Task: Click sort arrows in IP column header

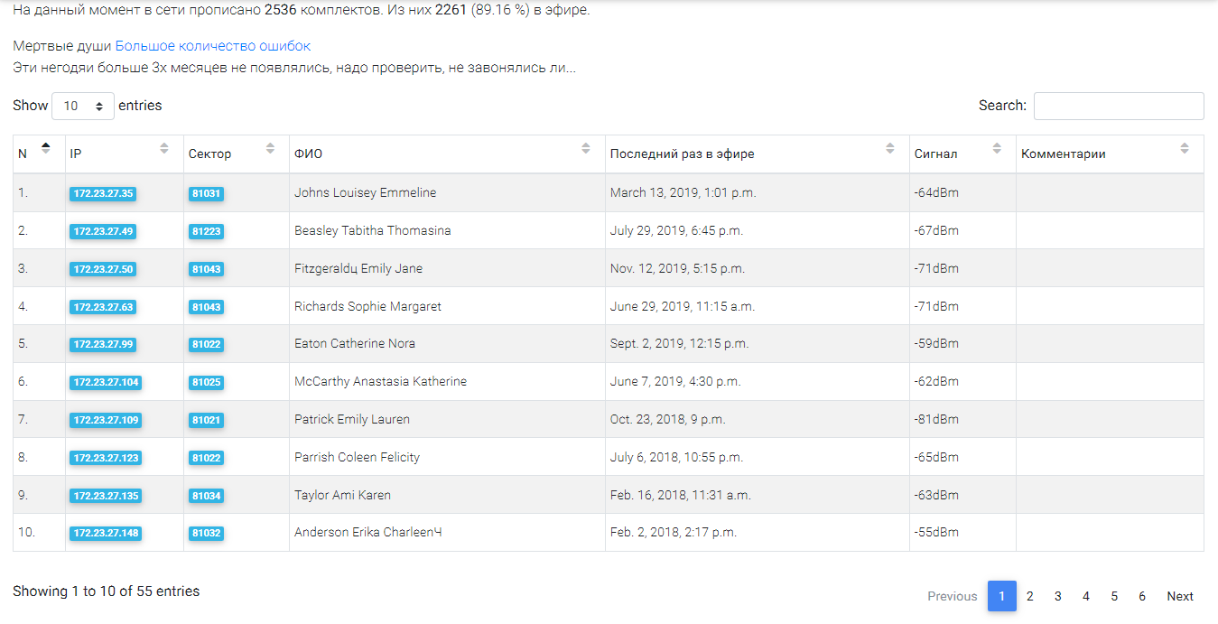Action: [164, 148]
